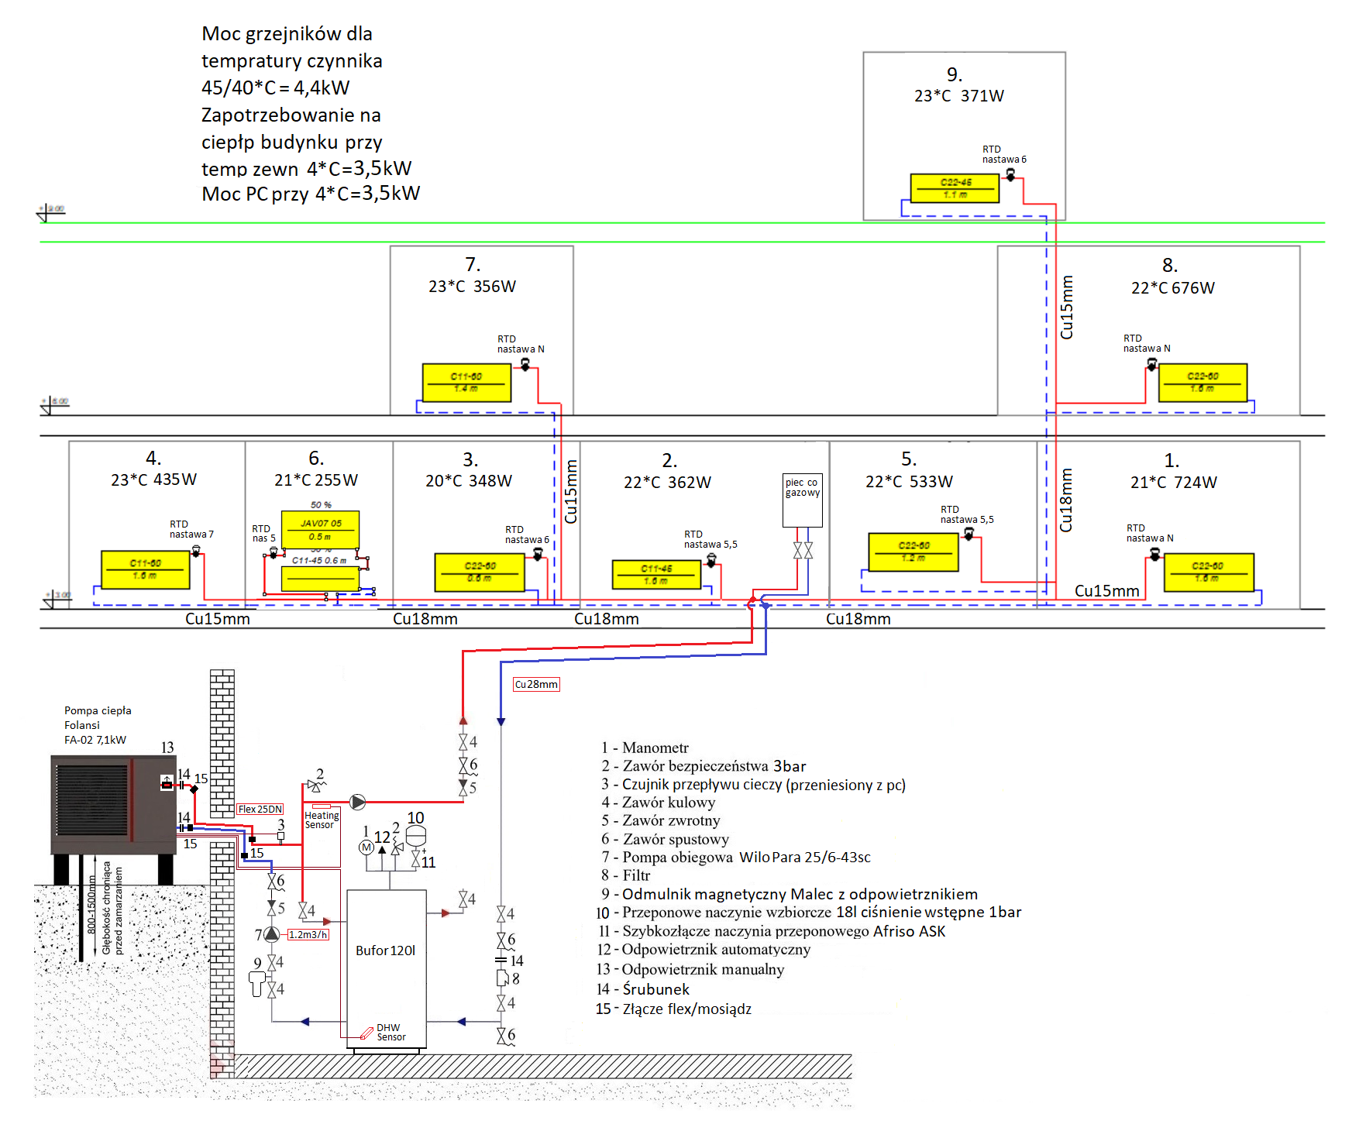This screenshot has width=1359, height=1131.
Task: Click the Pompa ciepła Folansi FA-02 label
Action: pyautogui.click(x=98, y=725)
